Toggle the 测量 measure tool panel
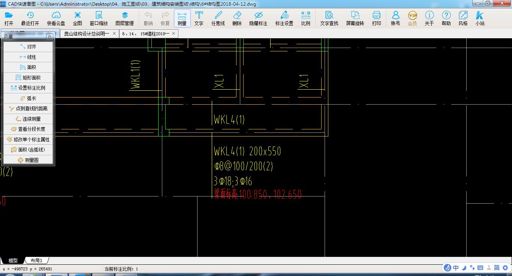The width and height of the screenshot is (512, 276). [x=182, y=18]
